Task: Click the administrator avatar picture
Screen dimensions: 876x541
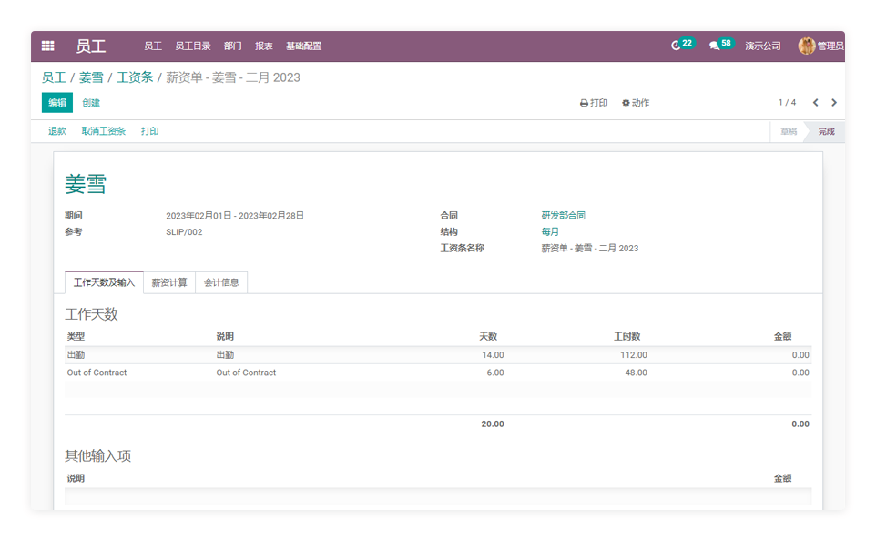Action: click(806, 46)
